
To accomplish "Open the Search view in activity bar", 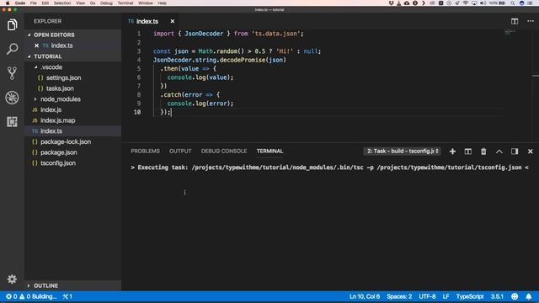I will tap(12, 49).
